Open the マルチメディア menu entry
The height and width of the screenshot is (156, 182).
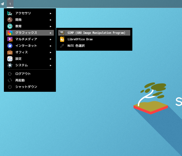30,39
